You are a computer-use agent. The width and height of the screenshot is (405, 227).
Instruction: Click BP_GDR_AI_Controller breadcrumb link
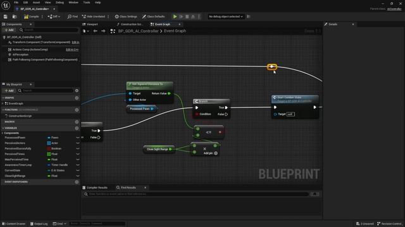[x=138, y=31]
